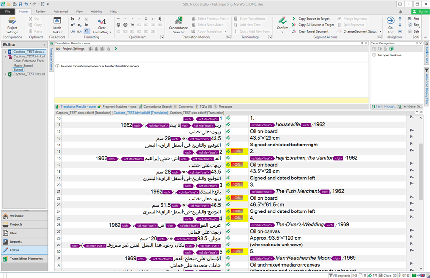The height and width of the screenshot is (278, 430).
Task: Switch to Concordance Search tab
Action: point(155,107)
